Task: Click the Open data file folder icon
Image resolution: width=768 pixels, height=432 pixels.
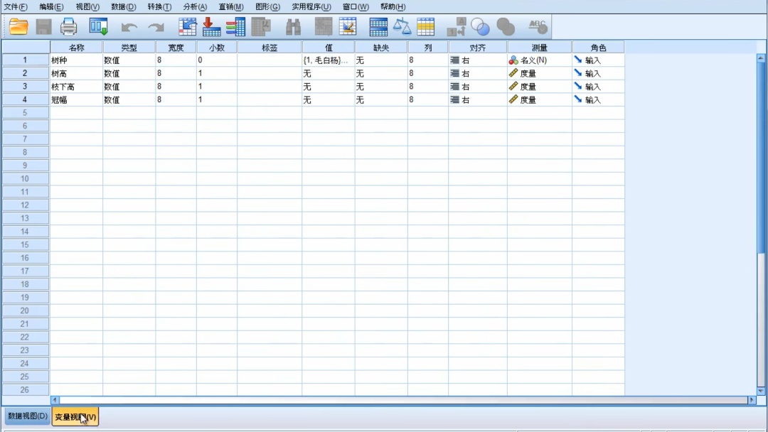Action: (x=18, y=27)
